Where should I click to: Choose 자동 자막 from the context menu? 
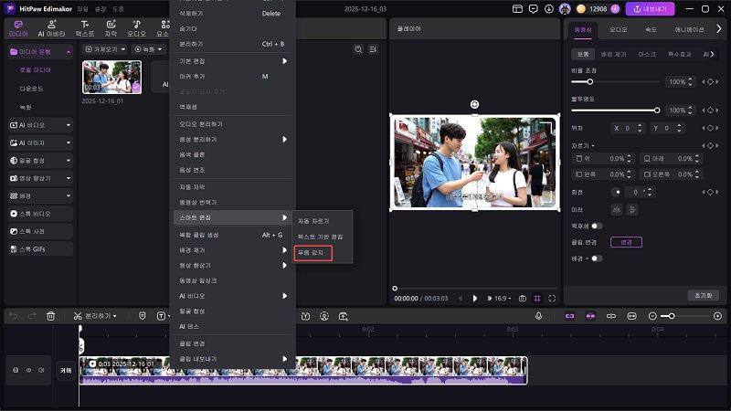(x=191, y=185)
